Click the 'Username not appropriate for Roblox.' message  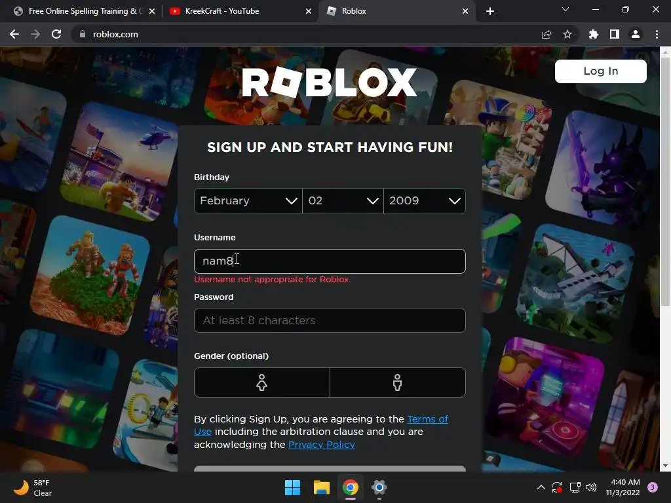272,279
